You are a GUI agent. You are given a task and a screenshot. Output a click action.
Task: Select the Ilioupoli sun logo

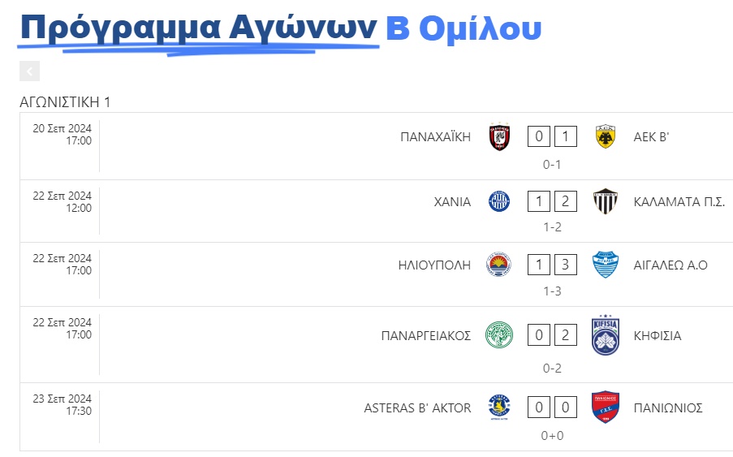[498, 265]
